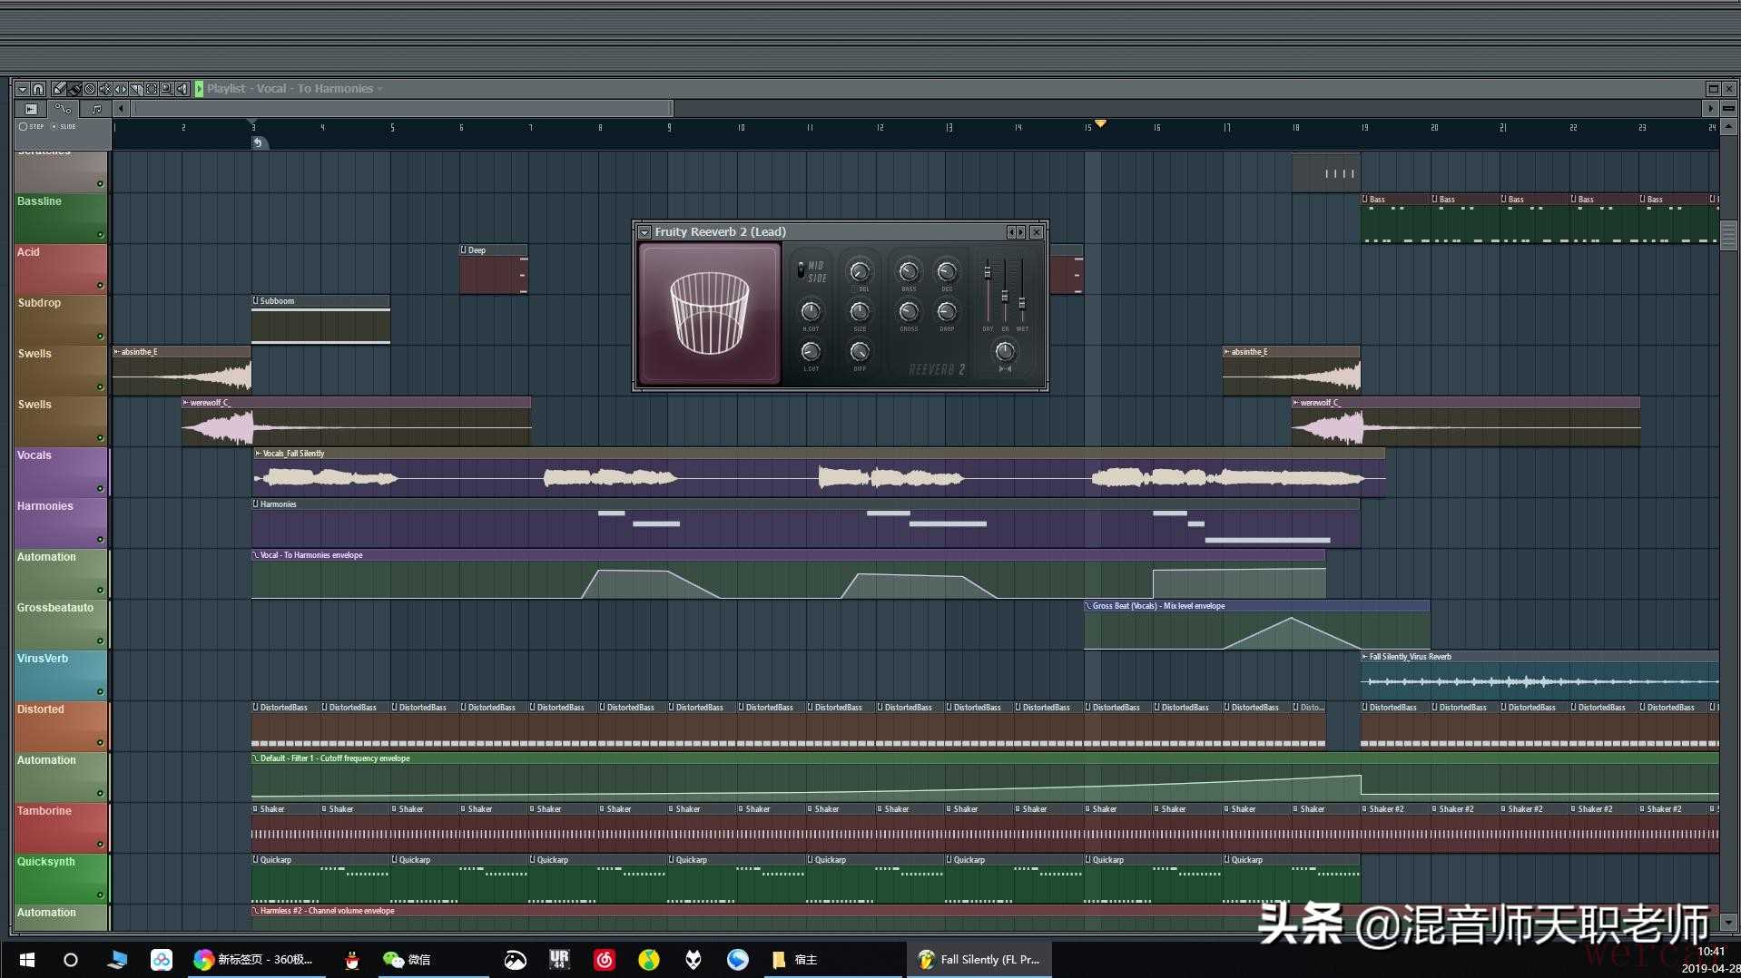Select the paint brush tool

74,89
